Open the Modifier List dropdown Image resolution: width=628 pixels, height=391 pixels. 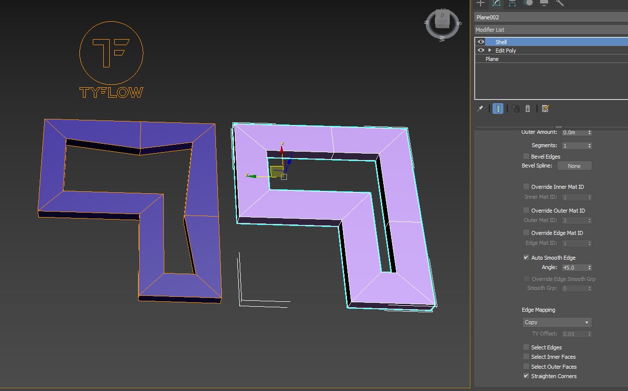click(551, 30)
